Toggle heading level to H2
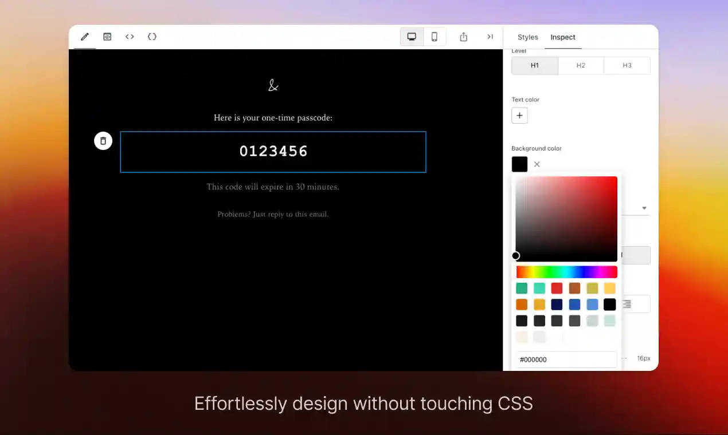This screenshot has width=728, height=435. coord(581,65)
